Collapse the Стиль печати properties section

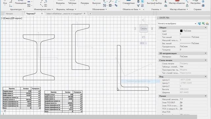point(205,60)
